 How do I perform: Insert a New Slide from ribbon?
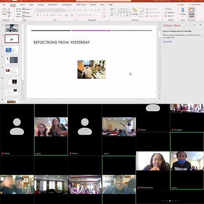pyautogui.click(x=19, y=12)
